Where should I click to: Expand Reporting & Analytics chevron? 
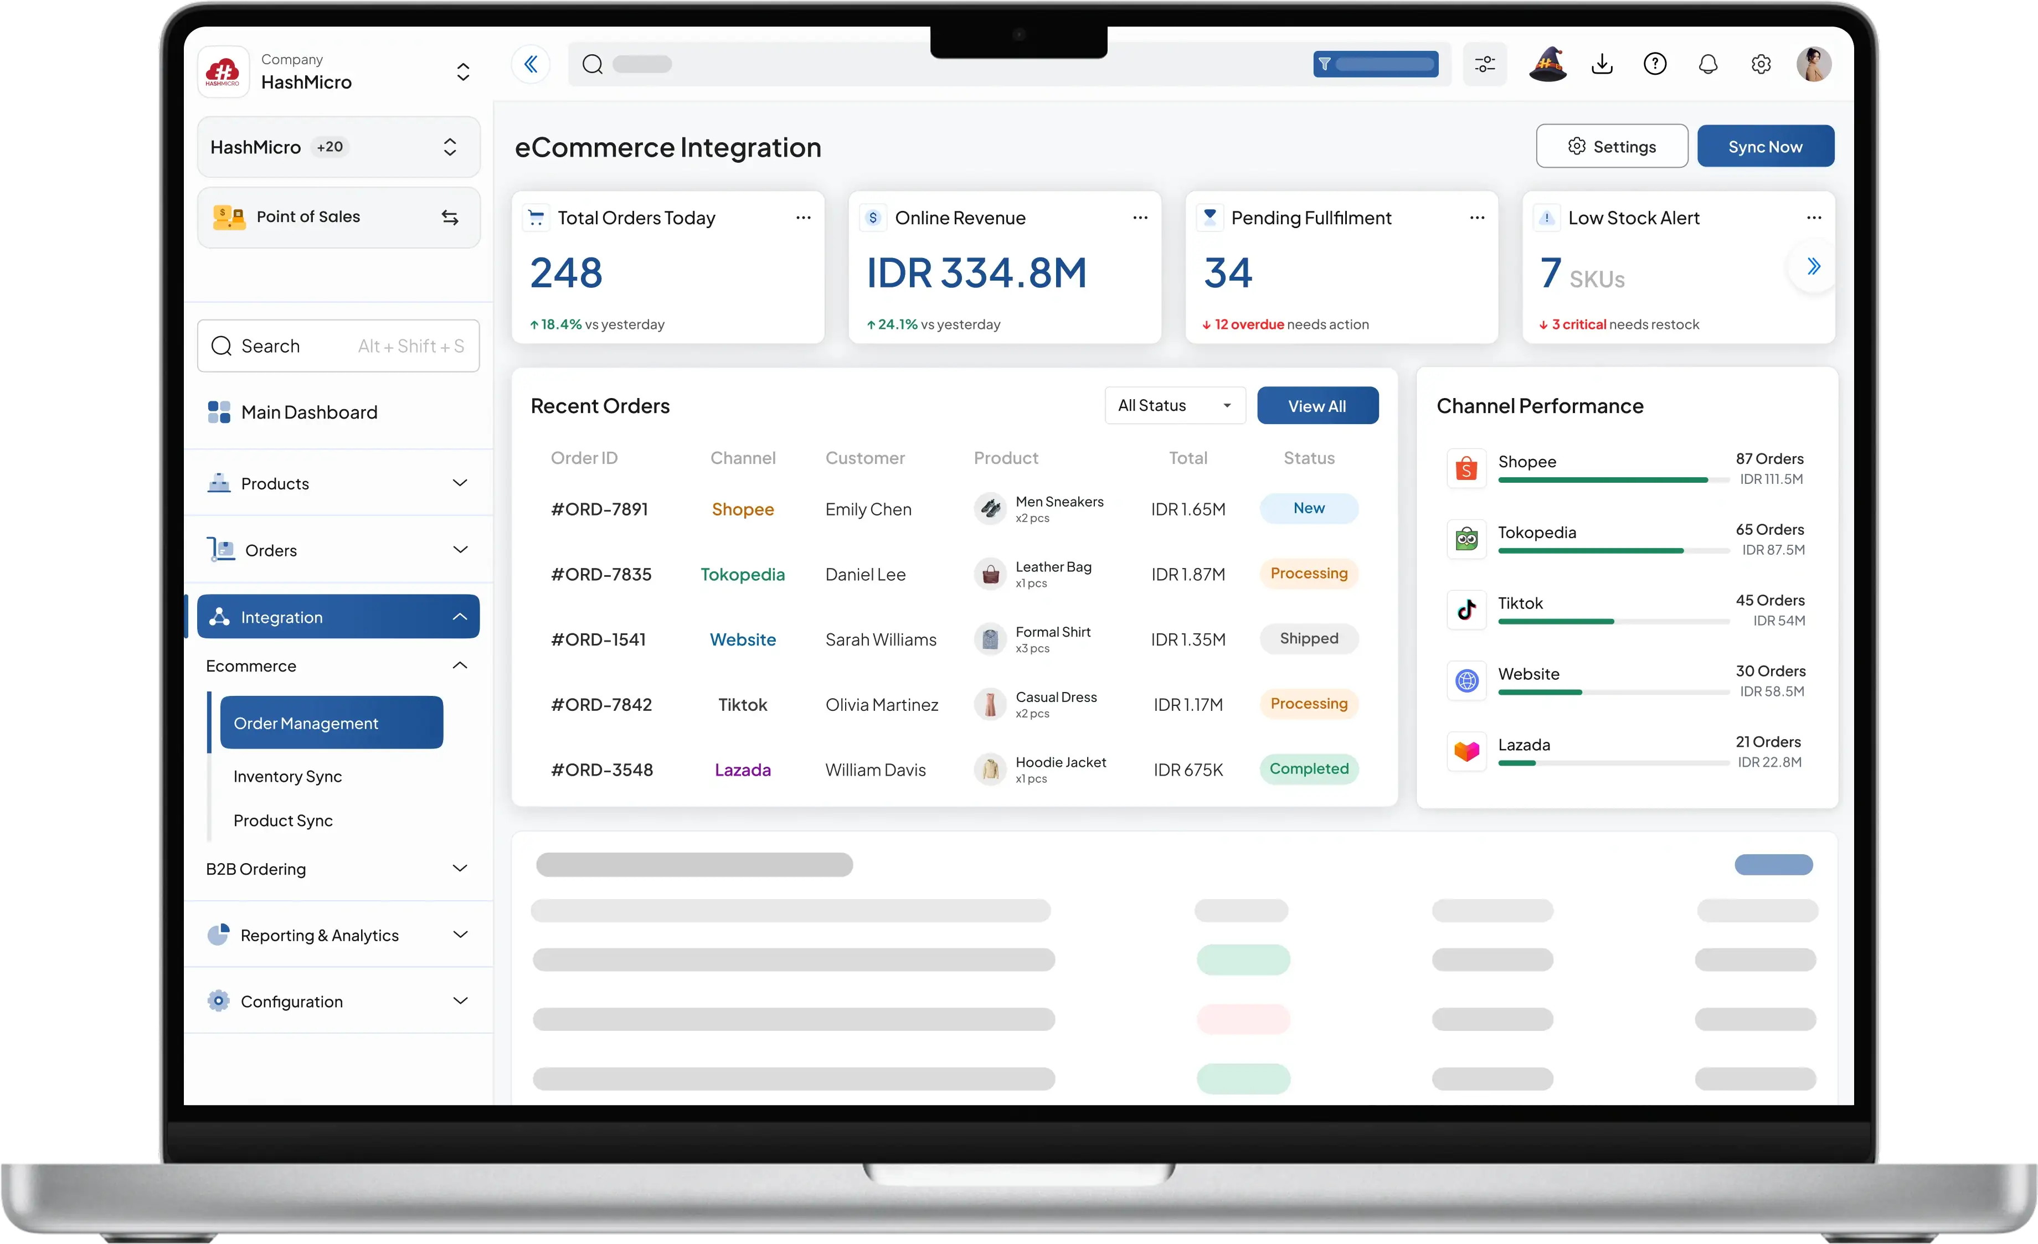[x=461, y=935]
